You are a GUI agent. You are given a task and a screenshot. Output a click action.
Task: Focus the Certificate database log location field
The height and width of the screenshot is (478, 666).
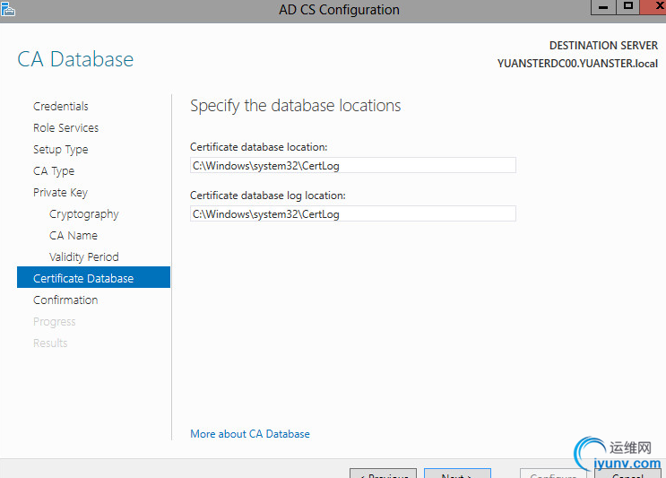(x=353, y=213)
